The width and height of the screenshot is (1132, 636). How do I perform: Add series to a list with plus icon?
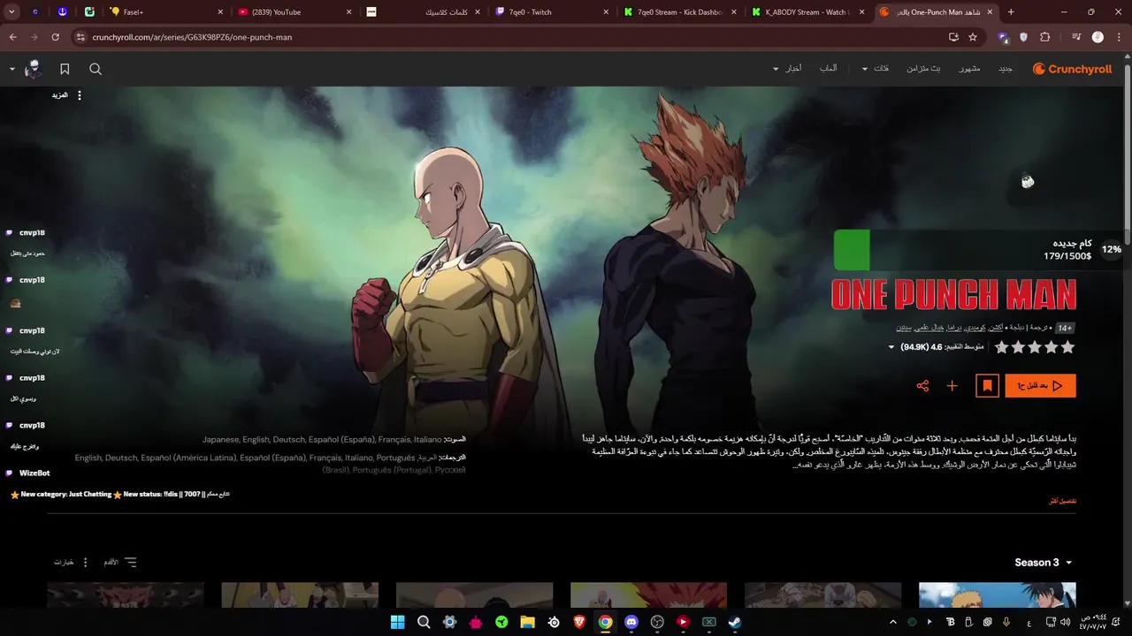tap(952, 386)
